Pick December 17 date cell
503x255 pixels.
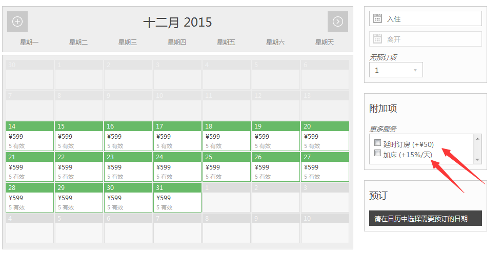click(x=177, y=136)
